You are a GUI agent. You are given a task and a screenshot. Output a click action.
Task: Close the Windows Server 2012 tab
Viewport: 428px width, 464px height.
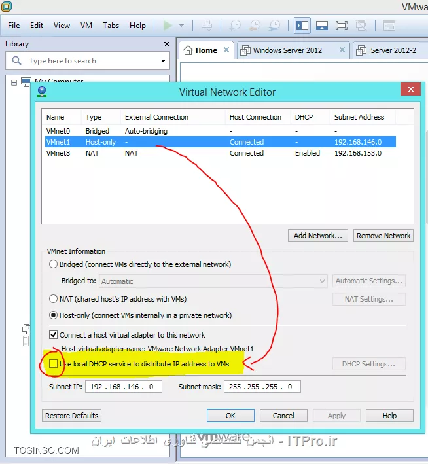coord(342,50)
